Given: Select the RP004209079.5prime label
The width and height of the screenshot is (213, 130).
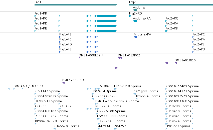Looking at the screenshot, I should click(51, 96).
